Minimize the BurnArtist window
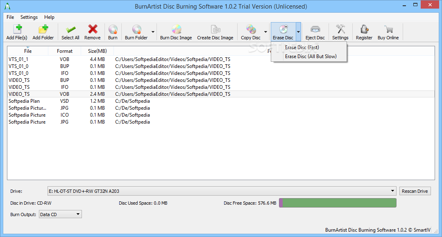Screen dimensions: 442x237 coord(404,5)
